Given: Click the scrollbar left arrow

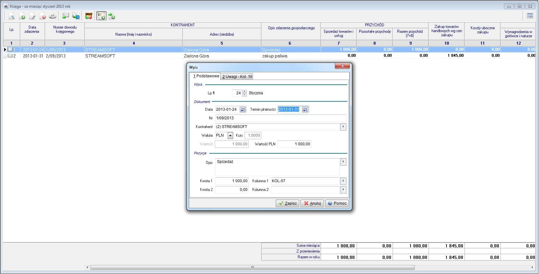Looking at the screenshot, I should [87, 267].
